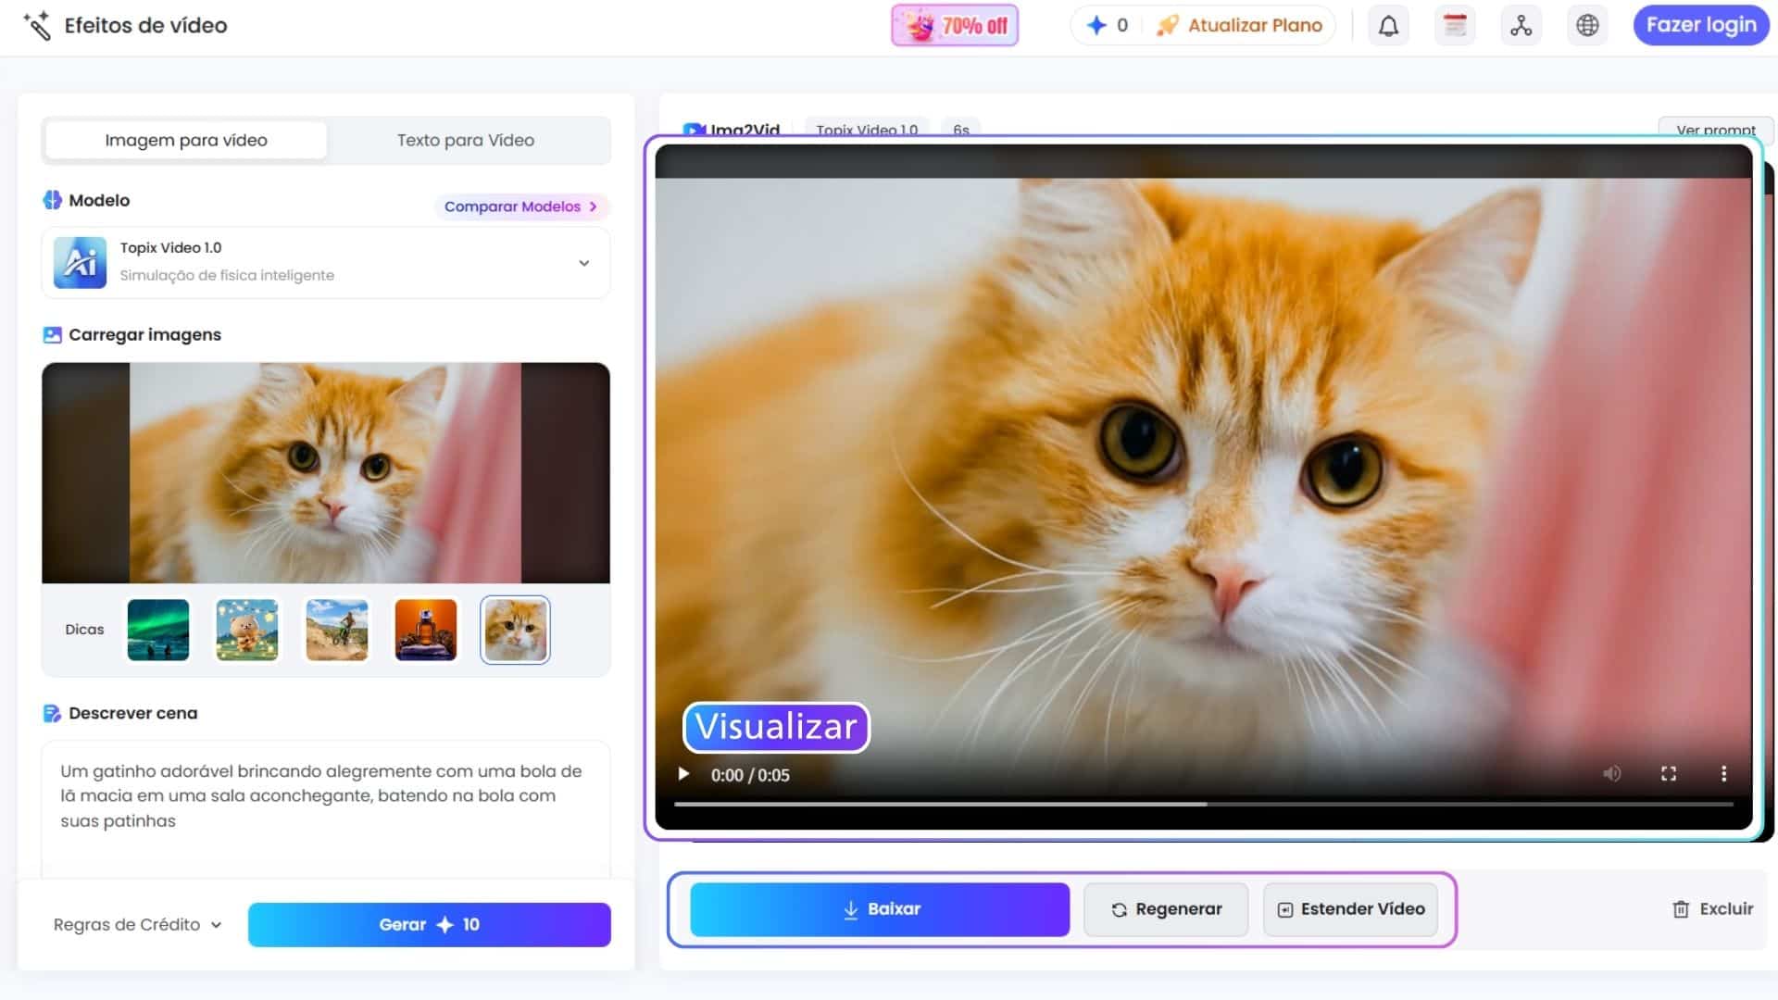Select the aurora sample thumbnail under Dicas
Screen dimensions: 1778x1000
pyautogui.click(x=157, y=630)
